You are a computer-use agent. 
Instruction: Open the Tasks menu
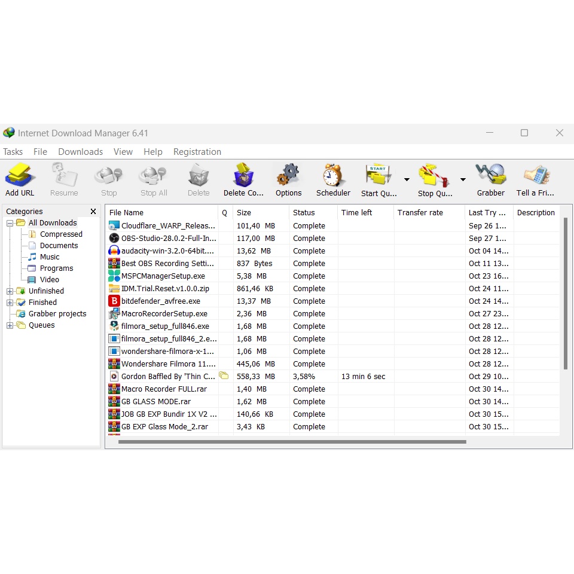13,151
